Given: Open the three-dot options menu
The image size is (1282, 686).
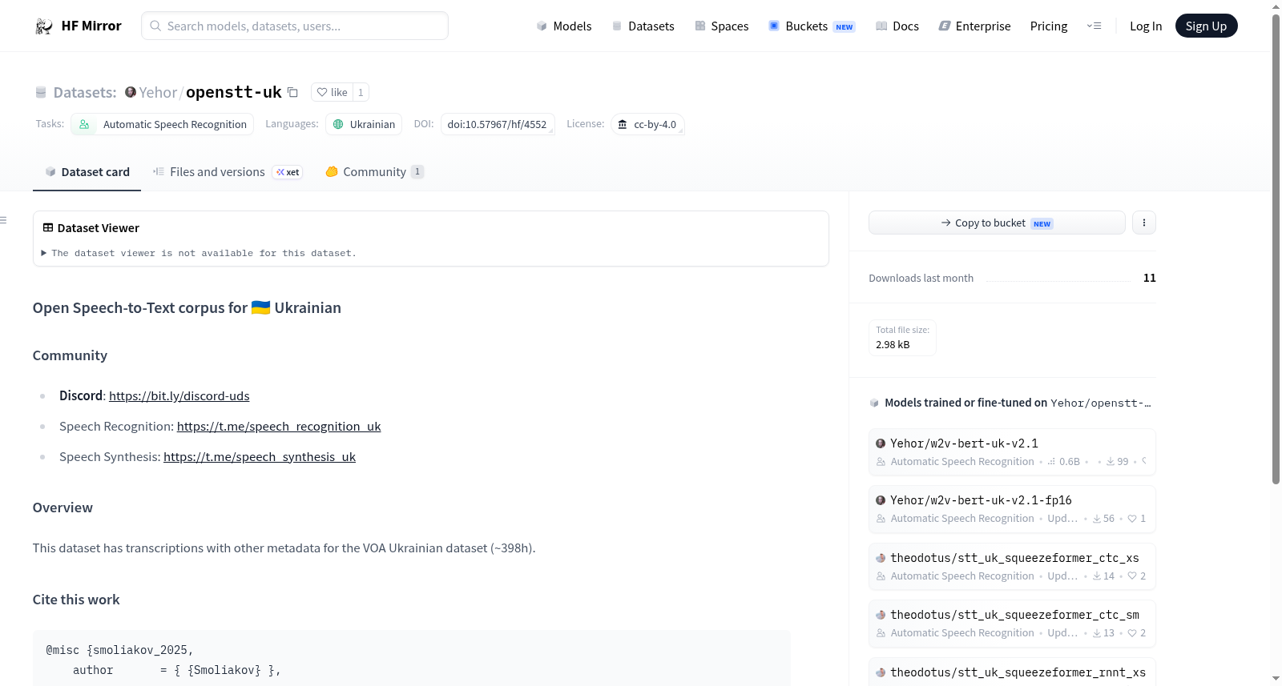Looking at the screenshot, I should [1144, 223].
